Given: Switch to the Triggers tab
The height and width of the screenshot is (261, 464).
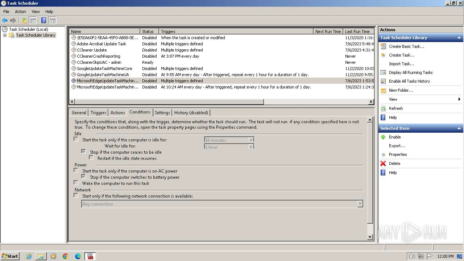Looking at the screenshot, I should click(98, 113).
